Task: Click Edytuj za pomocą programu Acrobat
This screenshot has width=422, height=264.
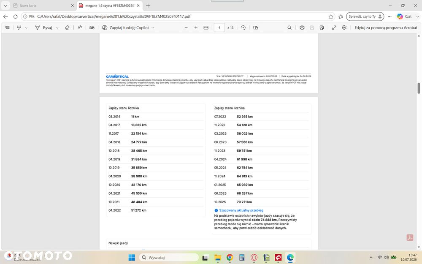Action: coord(386,27)
